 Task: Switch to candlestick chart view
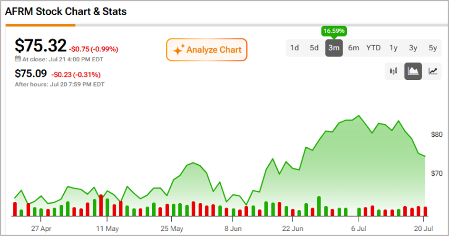coord(393,71)
